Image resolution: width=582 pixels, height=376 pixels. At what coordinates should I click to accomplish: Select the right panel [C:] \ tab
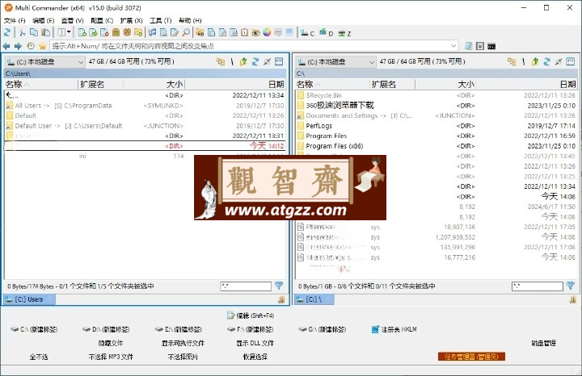314,299
